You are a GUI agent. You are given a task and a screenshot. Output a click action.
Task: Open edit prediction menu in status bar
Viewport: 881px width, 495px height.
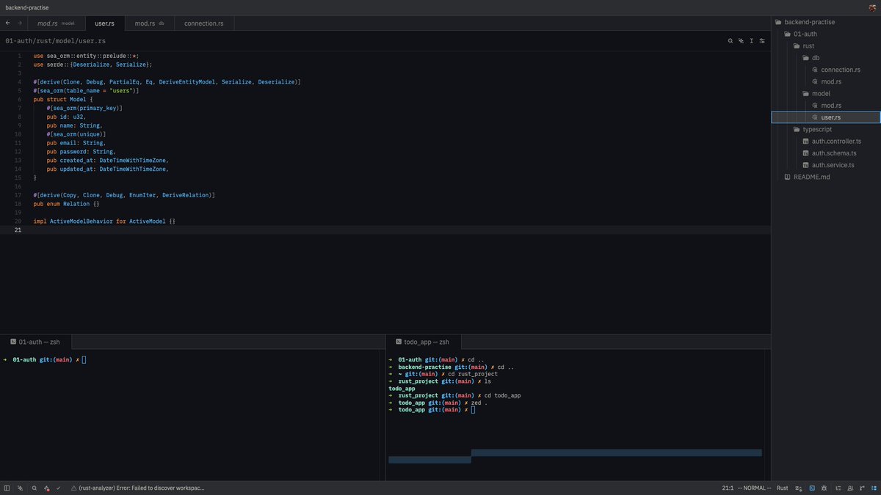tap(799, 488)
